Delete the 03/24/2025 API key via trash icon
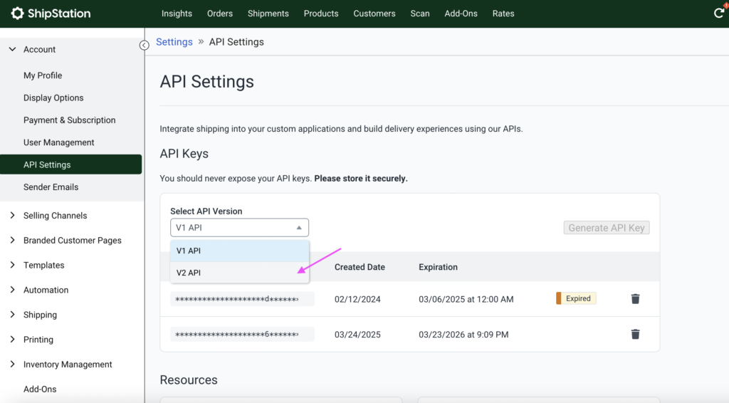This screenshot has width=729, height=403. tap(635, 335)
